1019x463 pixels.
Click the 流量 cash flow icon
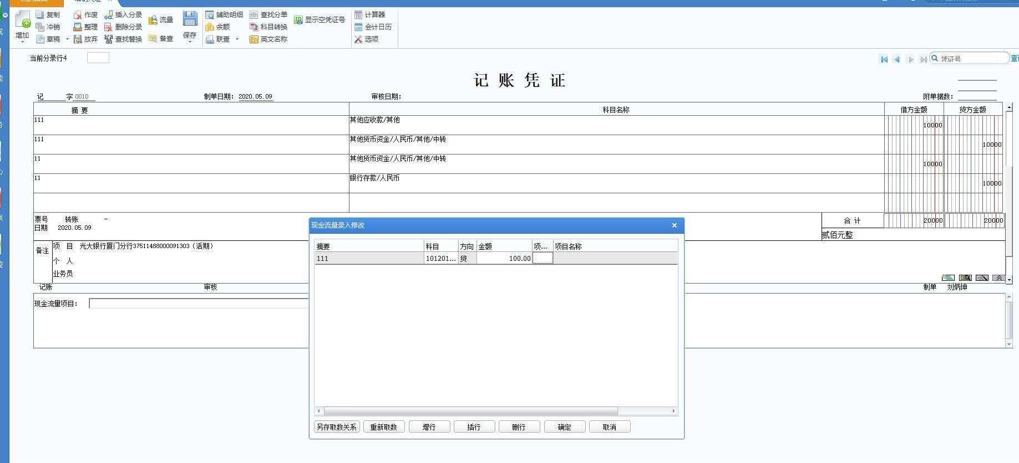coord(153,20)
